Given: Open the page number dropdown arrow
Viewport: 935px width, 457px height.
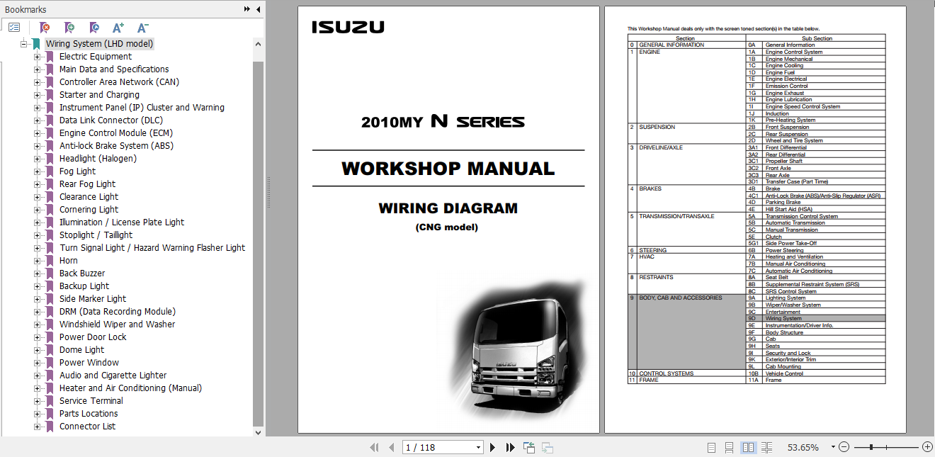Looking at the screenshot, I should [479, 448].
